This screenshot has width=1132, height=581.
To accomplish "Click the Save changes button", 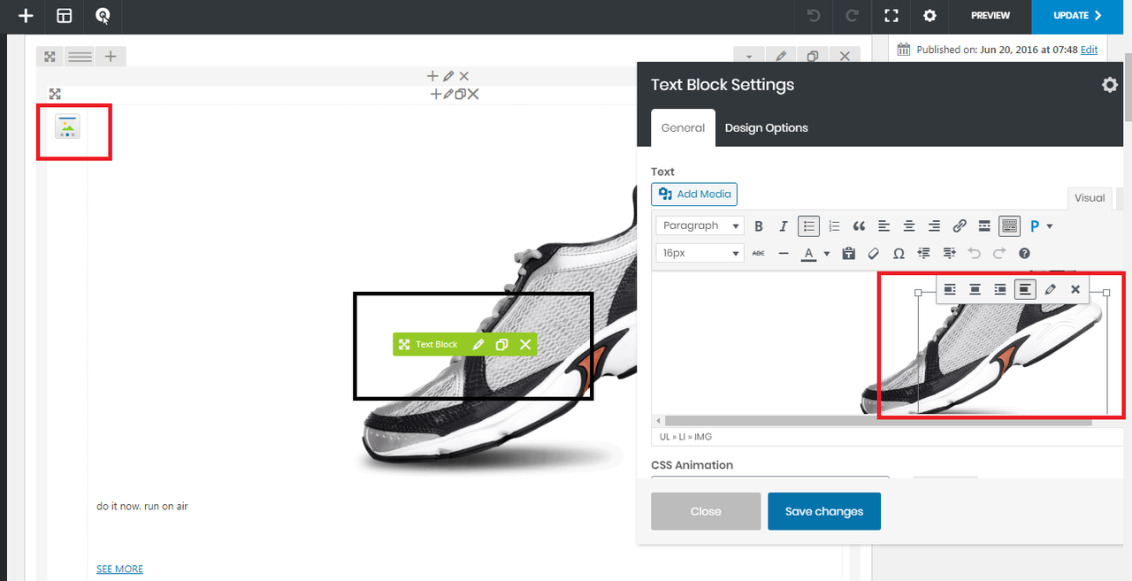I will (823, 511).
